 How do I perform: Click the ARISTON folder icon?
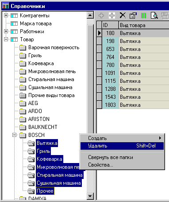point(23,119)
